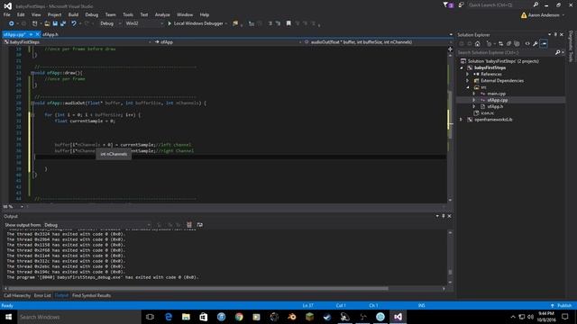Toggle bookmark icon in the toolbar
This screenshot has height=324, width=577.
[288, 23]
